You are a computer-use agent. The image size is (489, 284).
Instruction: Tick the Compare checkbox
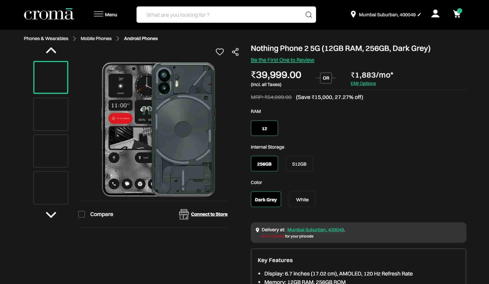[x=81, y=214]
